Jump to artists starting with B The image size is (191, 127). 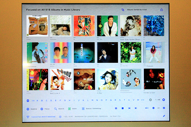coord(42,101)
